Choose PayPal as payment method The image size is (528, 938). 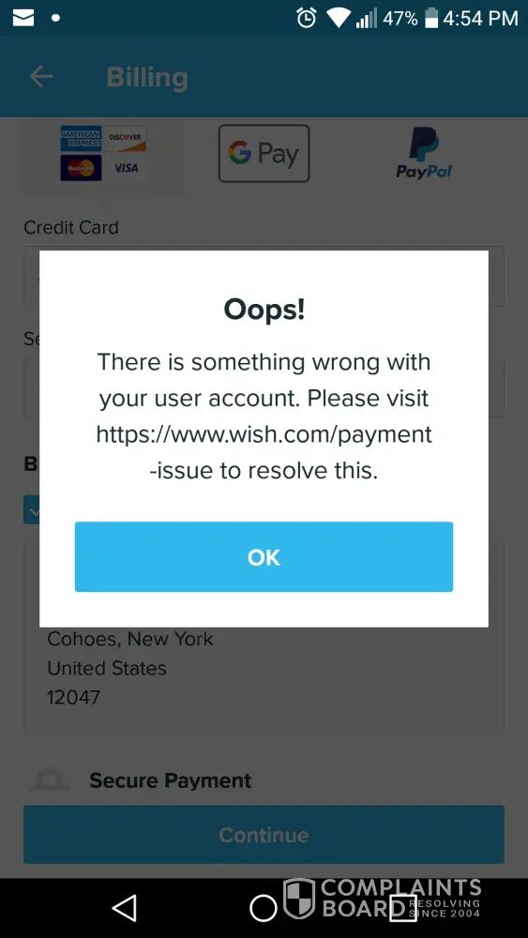pyautogui.click(x=424, y=153)
